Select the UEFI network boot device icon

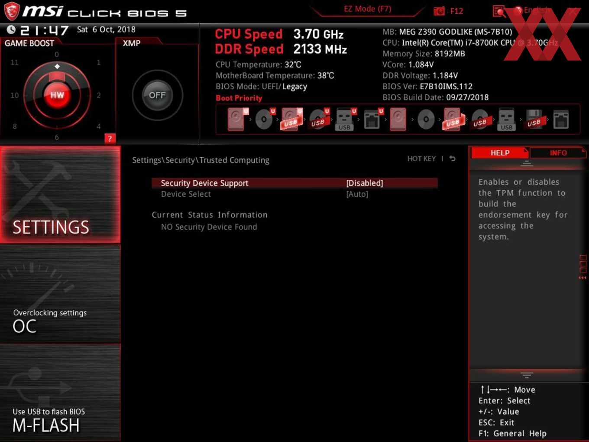click(373, 119)
